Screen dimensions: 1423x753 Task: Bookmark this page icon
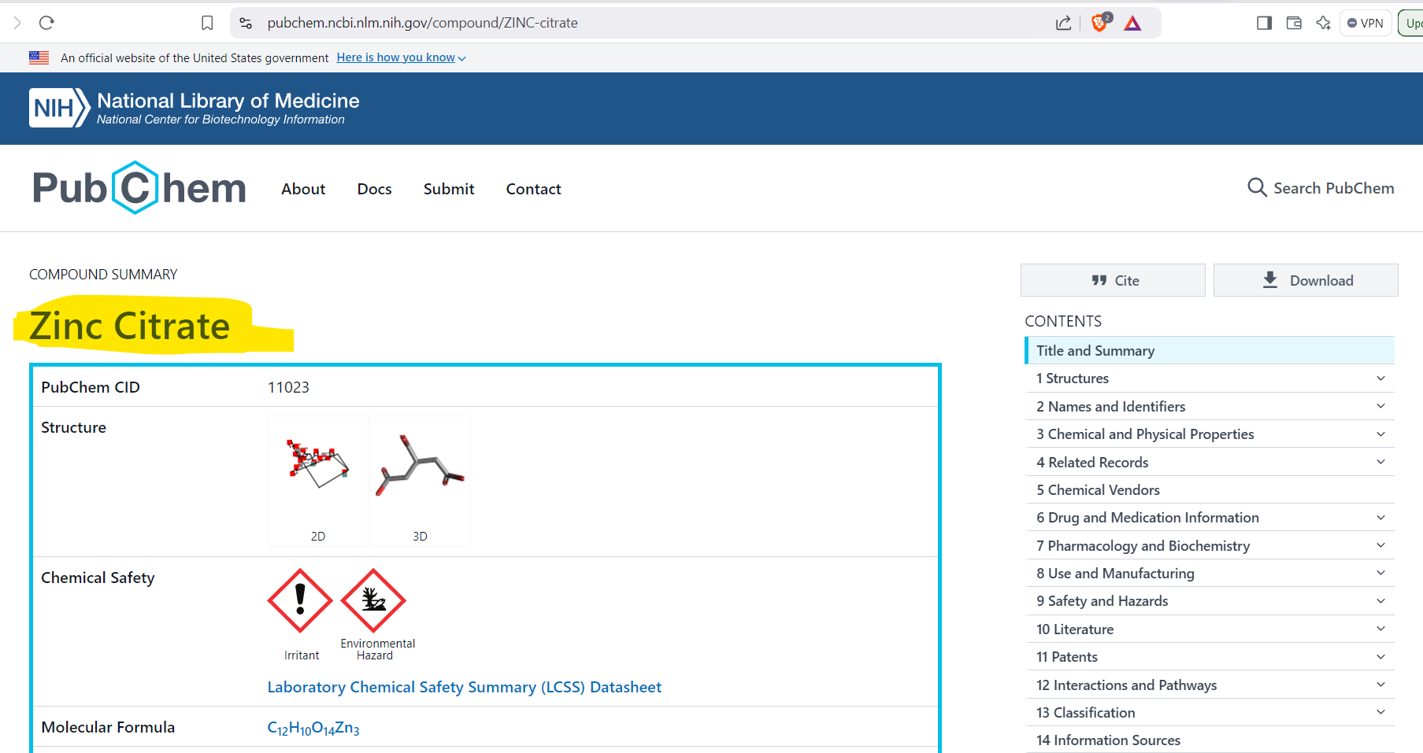coord(207,23)
